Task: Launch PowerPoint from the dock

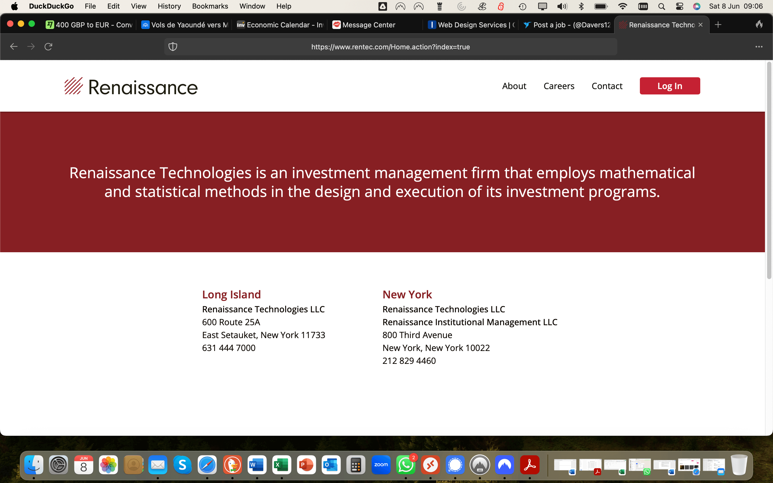Action: 306,464
